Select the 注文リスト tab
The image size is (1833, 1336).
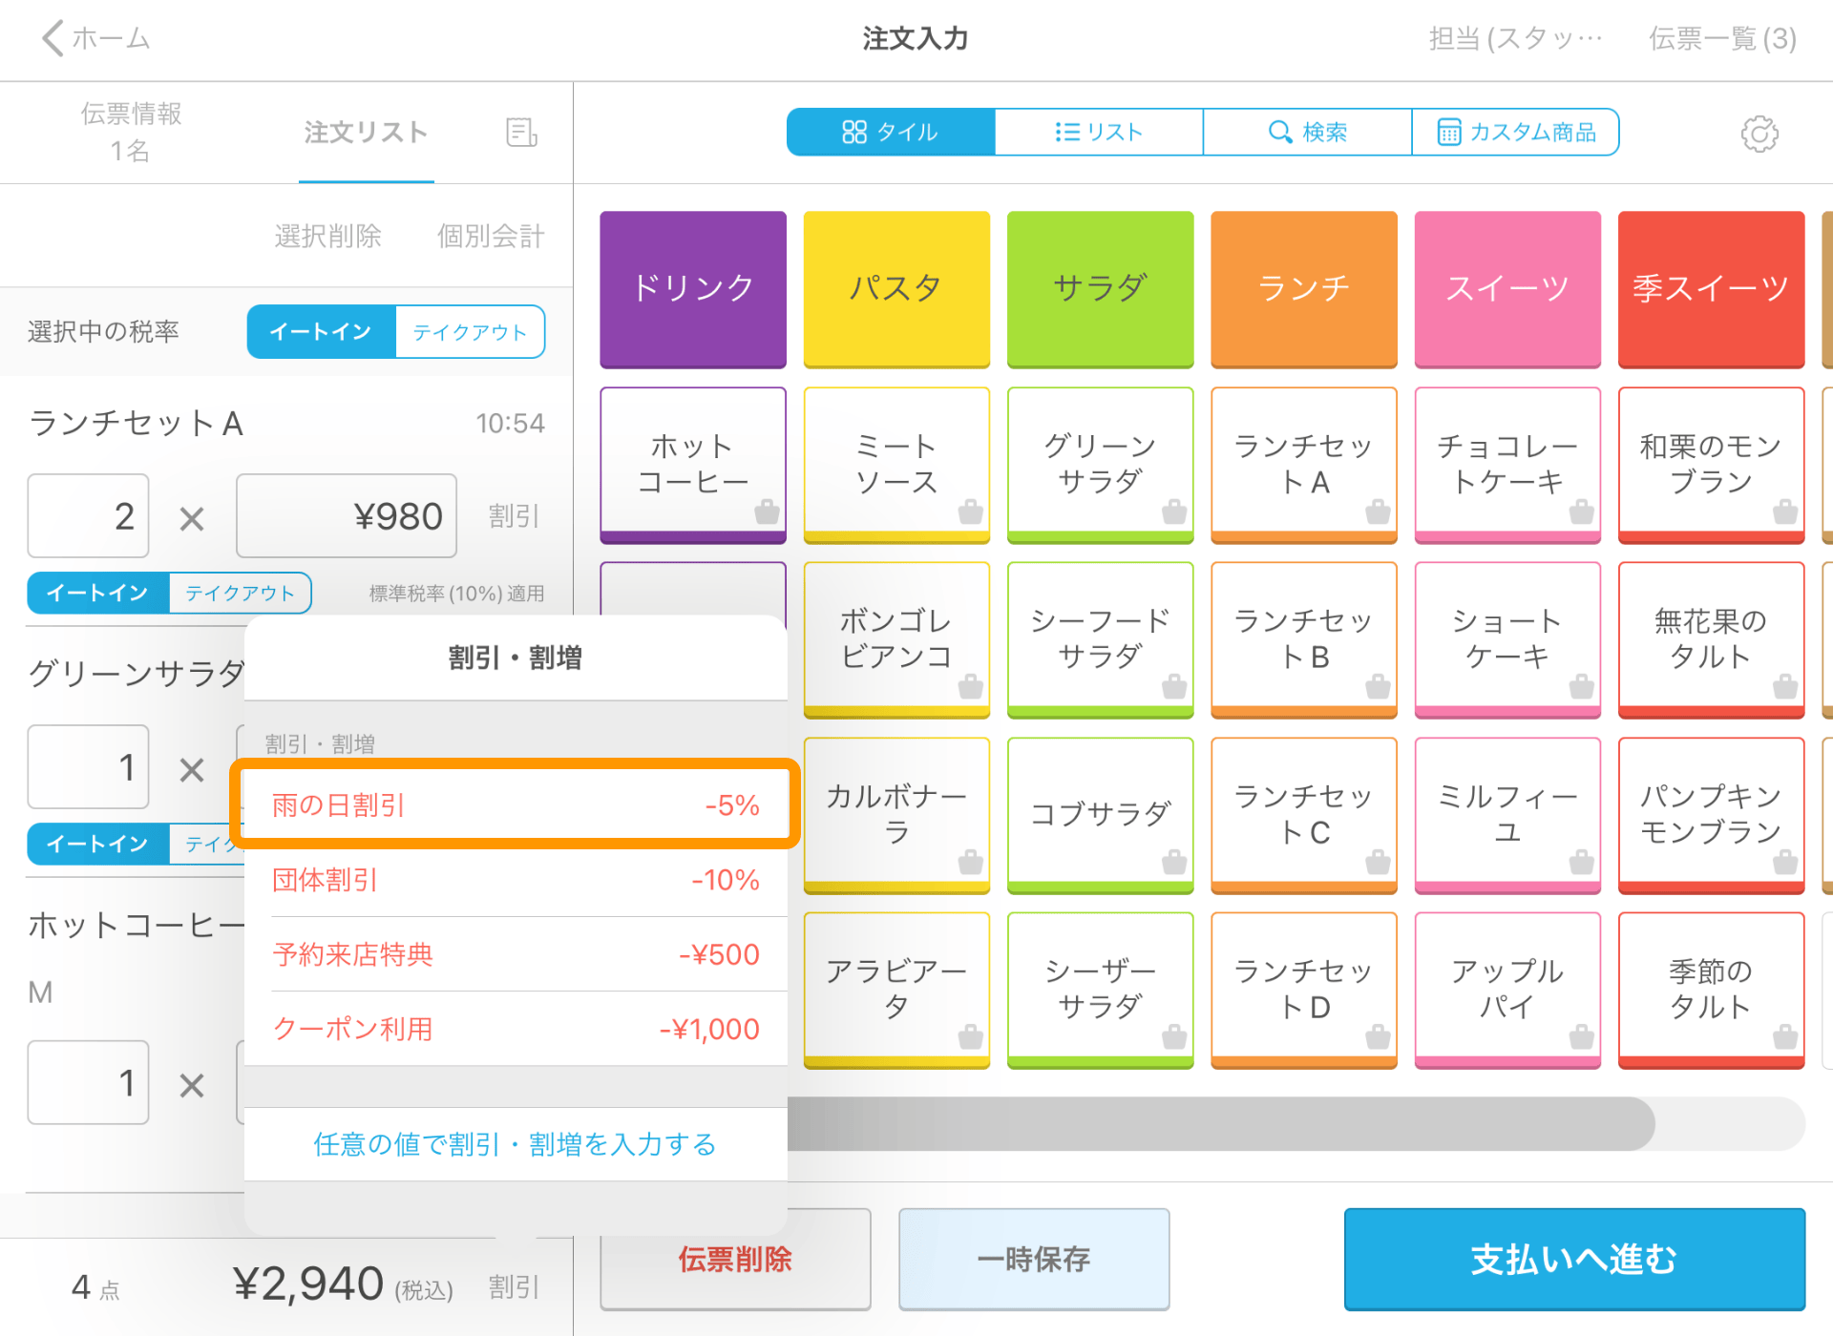pos(366,133)
